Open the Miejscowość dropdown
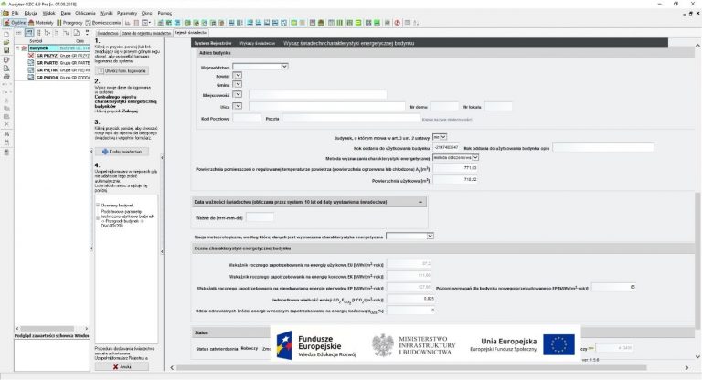This screenshot has width=702, height=380. point(238,94)
